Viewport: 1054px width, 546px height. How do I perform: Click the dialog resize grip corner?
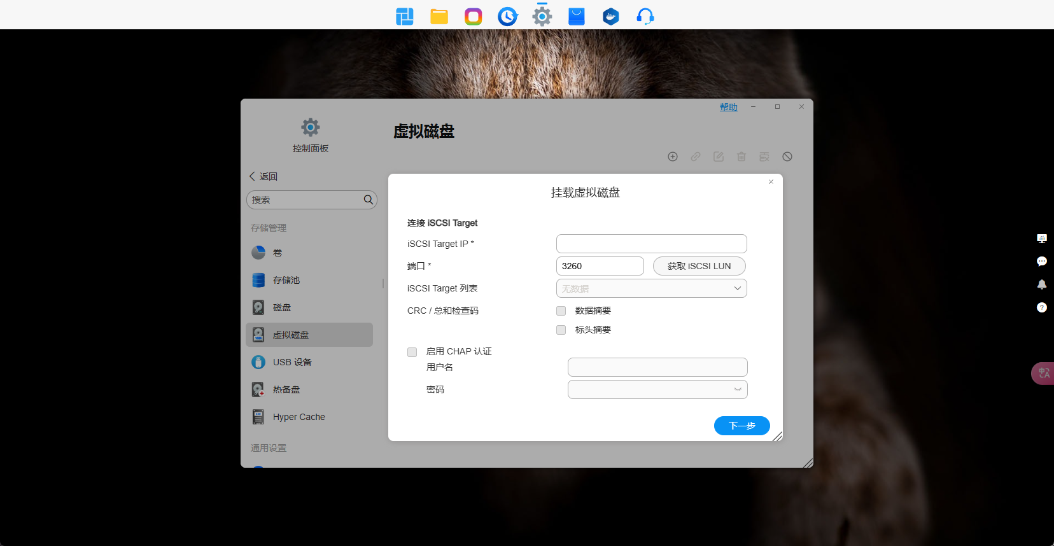(778, 436)
